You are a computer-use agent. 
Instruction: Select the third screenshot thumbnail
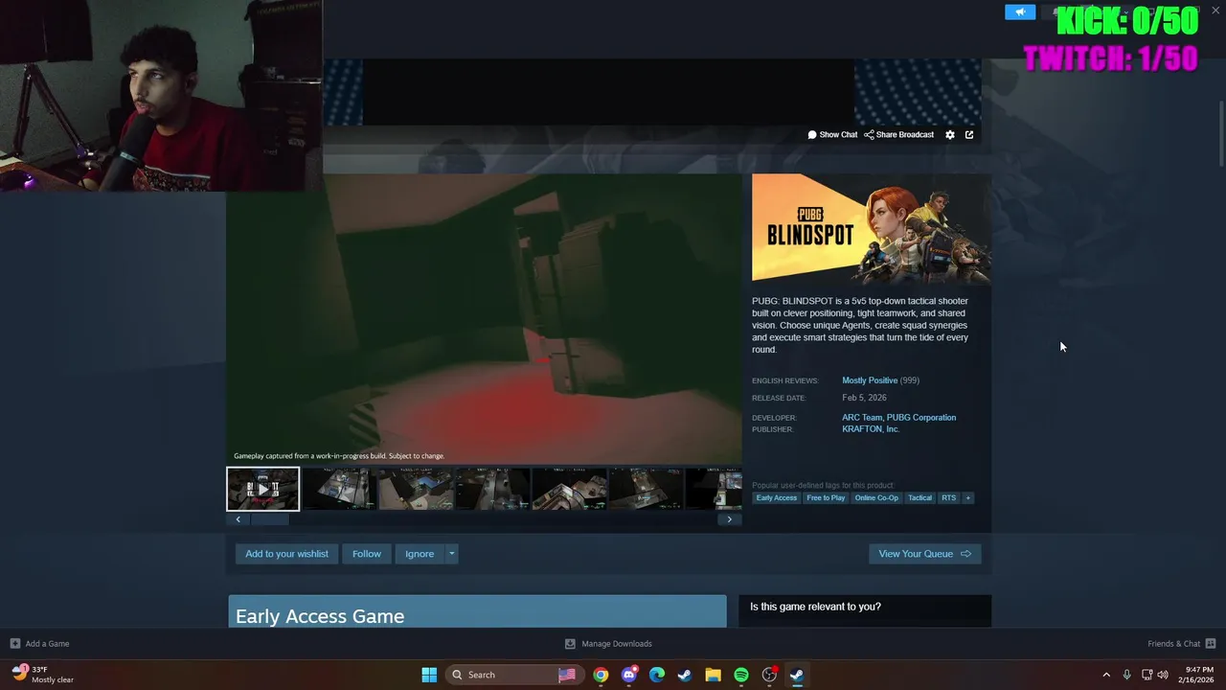coord(416,489)
